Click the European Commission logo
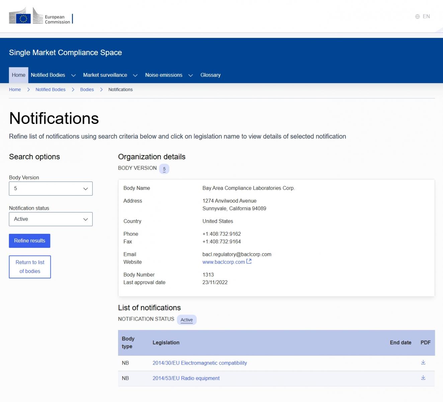 point(40,16)
